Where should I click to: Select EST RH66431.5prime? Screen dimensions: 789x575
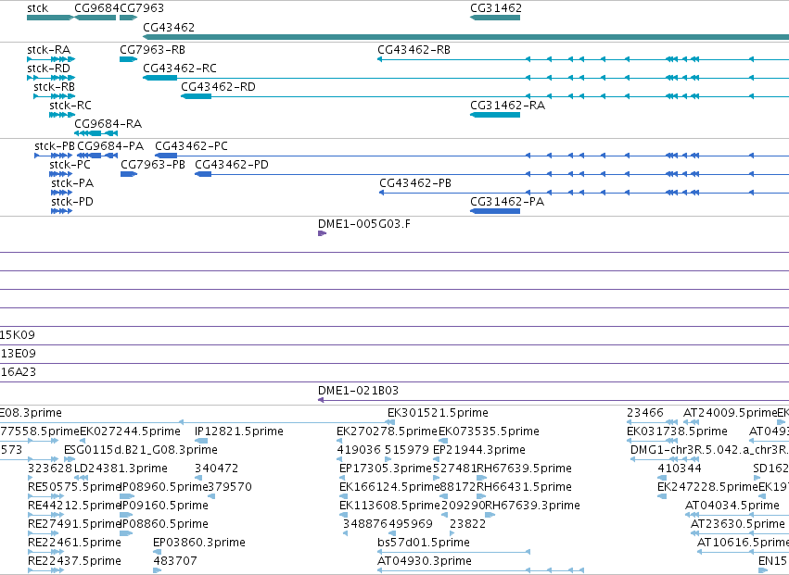pos(481,496)
